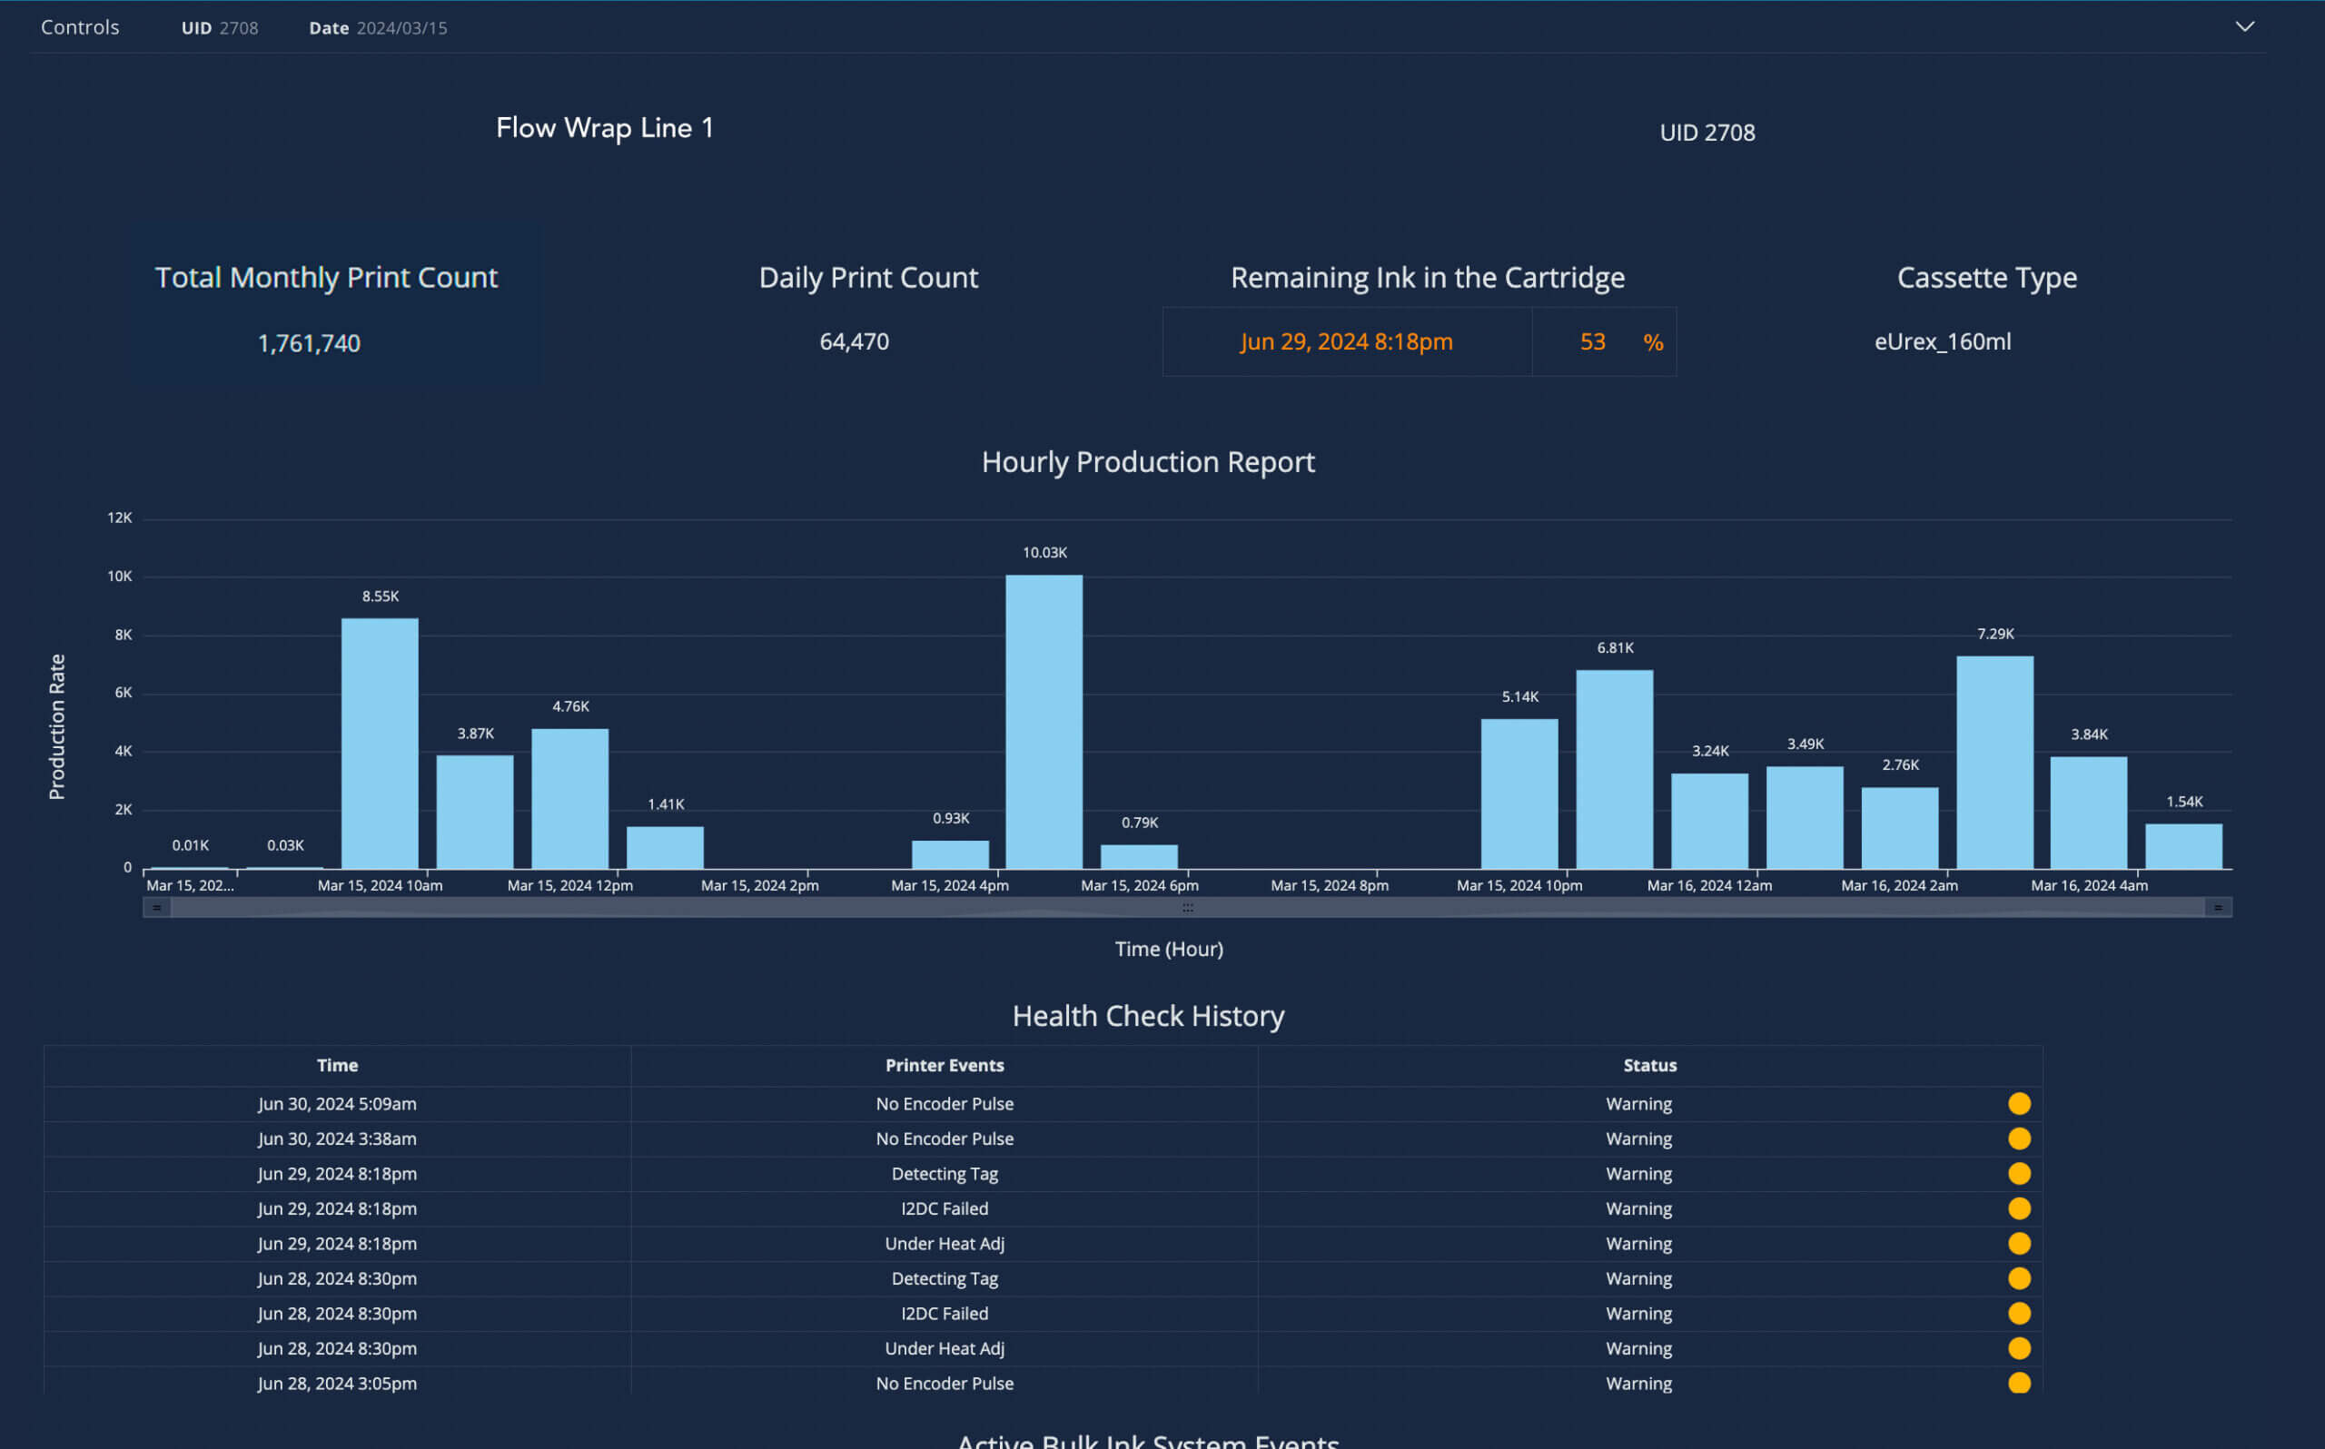
Task: Open the Date 2024/03/15 control
Action: 379,28
